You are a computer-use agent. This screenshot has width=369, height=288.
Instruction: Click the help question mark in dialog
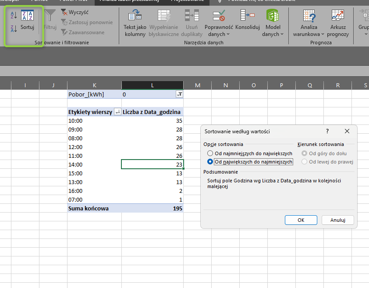tap(327, 131)
